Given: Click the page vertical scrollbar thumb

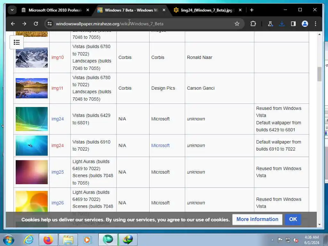Looking at the screenshot, I should 319,74.
